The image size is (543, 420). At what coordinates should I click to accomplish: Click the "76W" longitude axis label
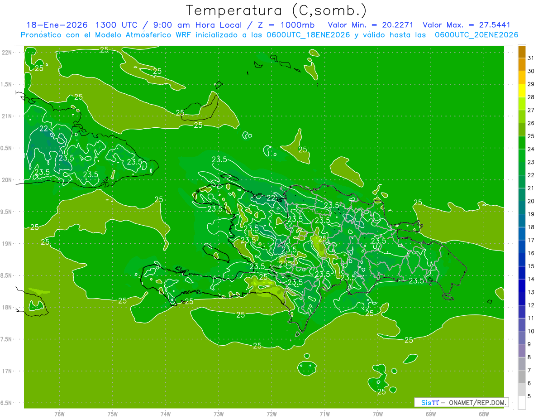(x=59, y=414)
